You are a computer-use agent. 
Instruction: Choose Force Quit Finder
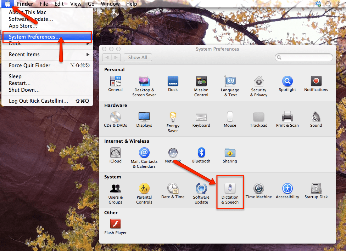[47, 65]
